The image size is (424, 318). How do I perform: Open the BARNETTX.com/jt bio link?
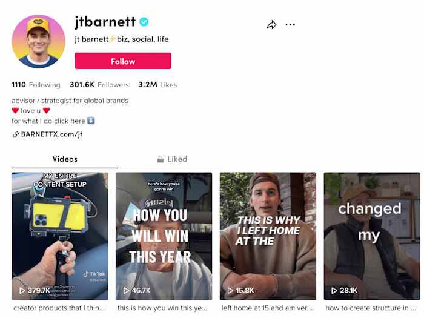(x=51, y=134)
